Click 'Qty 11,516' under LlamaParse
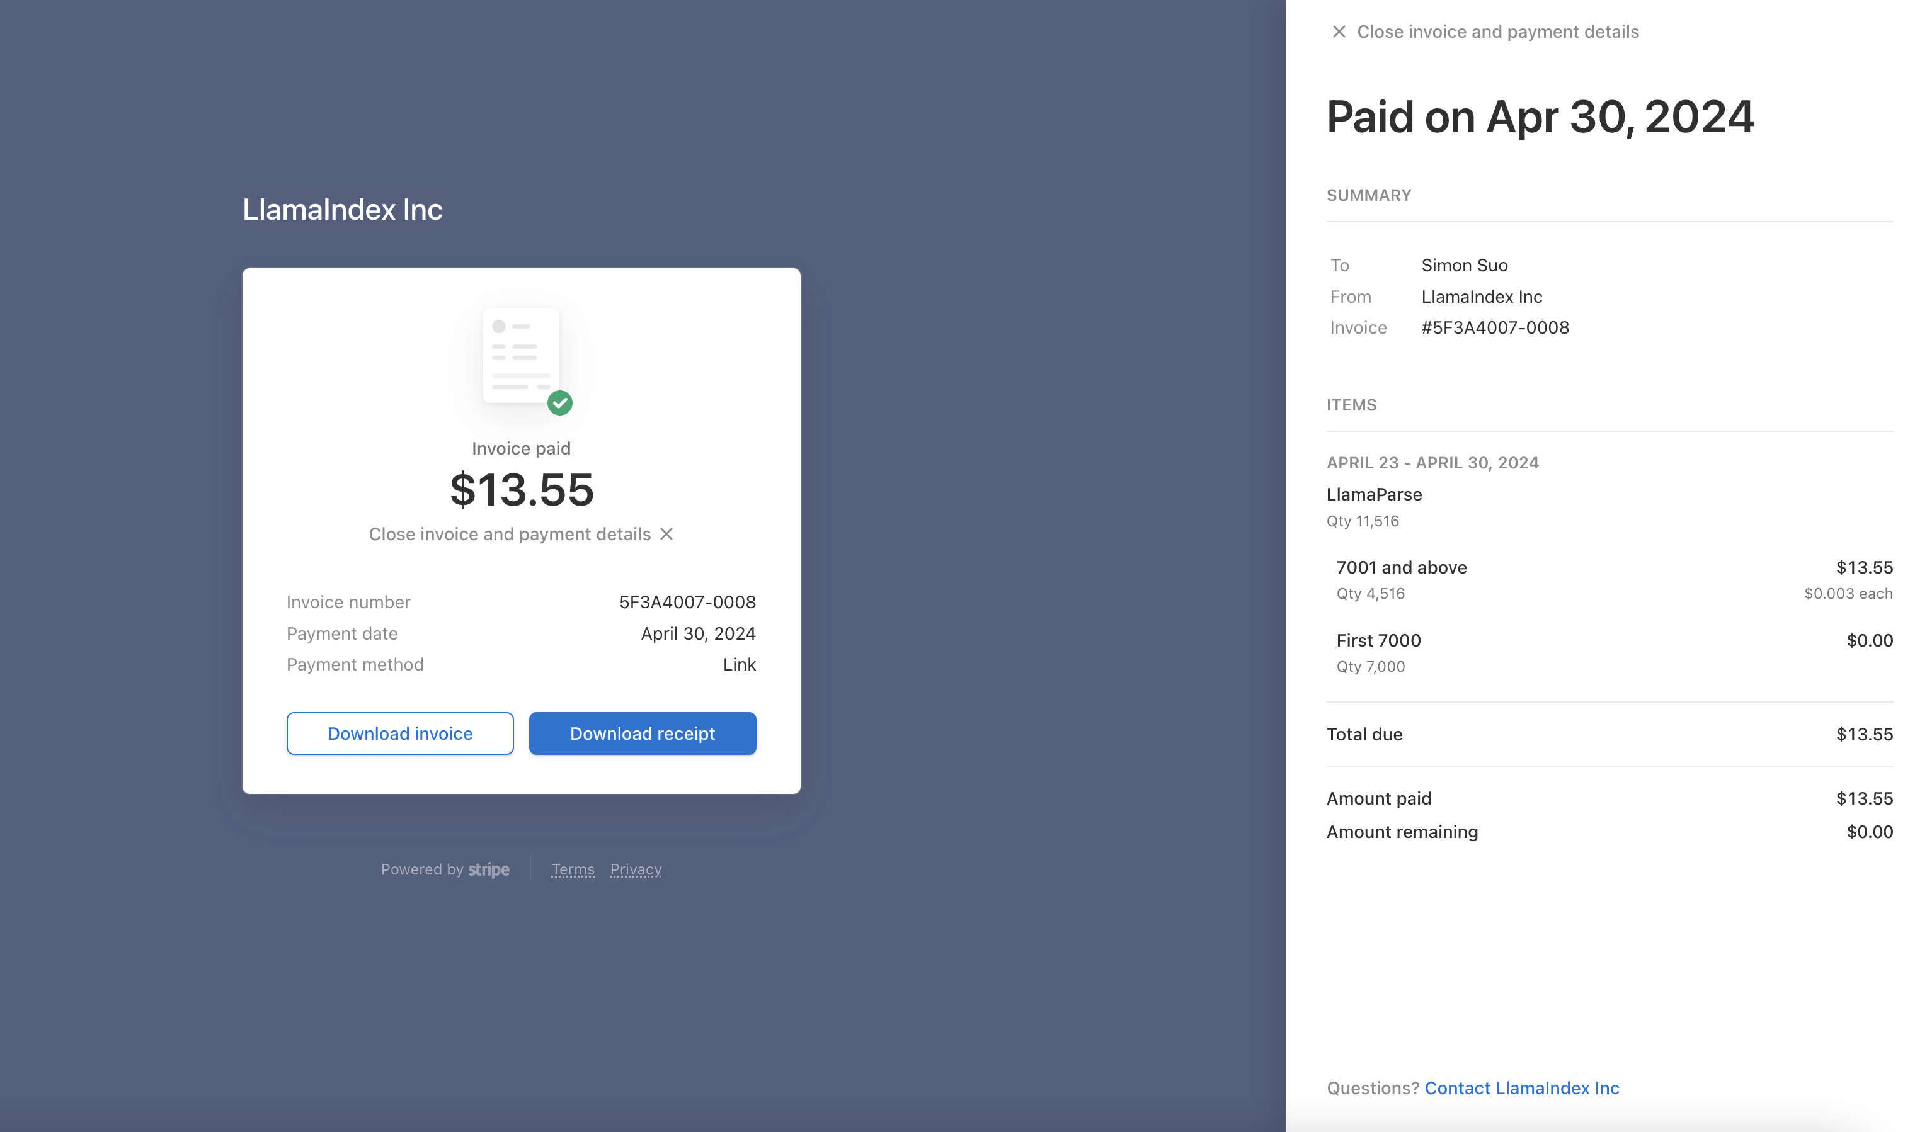The image size is (1927, 1132). point(1363,521)
